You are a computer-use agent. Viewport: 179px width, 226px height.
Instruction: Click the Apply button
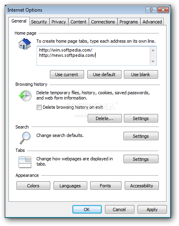pos(152,209)
